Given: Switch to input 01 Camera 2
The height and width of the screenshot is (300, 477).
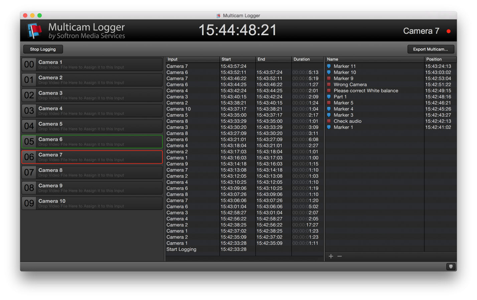Looking at the screenshot, I should tap(92, 80).
